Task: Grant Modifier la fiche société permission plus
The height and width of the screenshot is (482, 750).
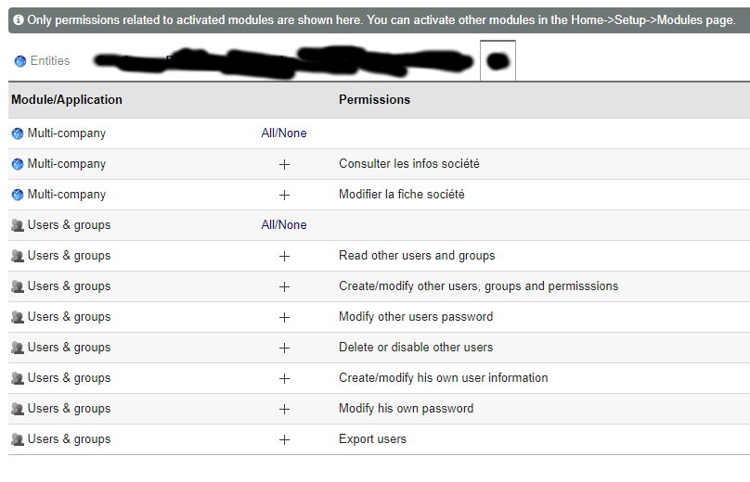Action: [x=284, y=195]
